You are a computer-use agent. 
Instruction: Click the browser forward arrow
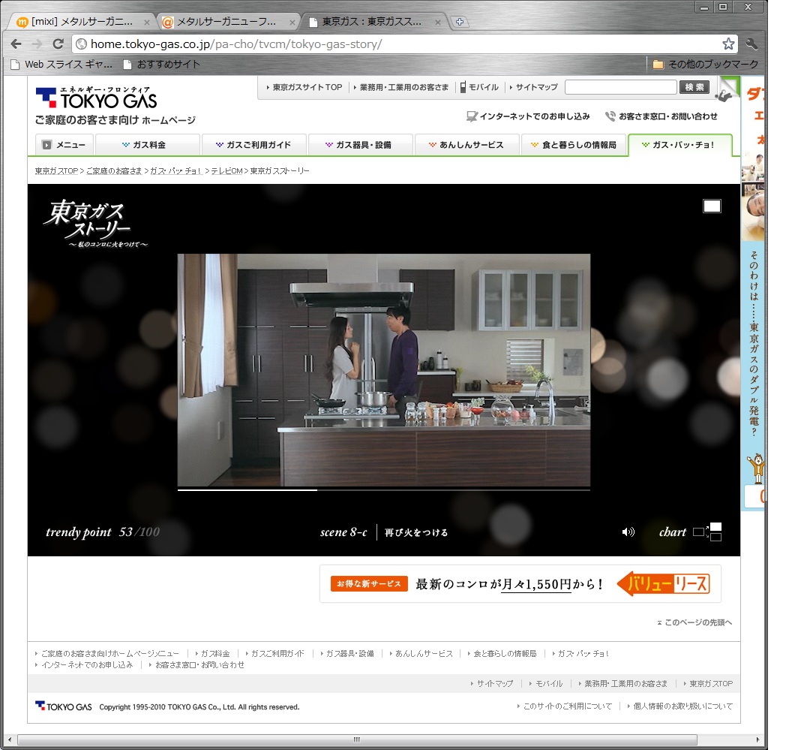[37, 44]
